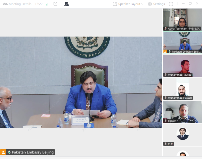Screen dimensions: 202x159
Task: Open Meeting Details panel
Action: click(20, 4)
